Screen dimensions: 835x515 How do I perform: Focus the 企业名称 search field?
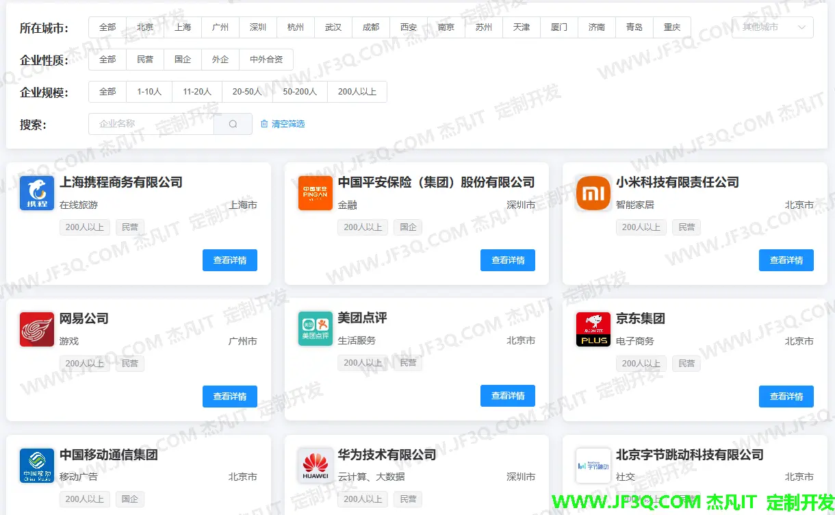(x=151, y=124)
